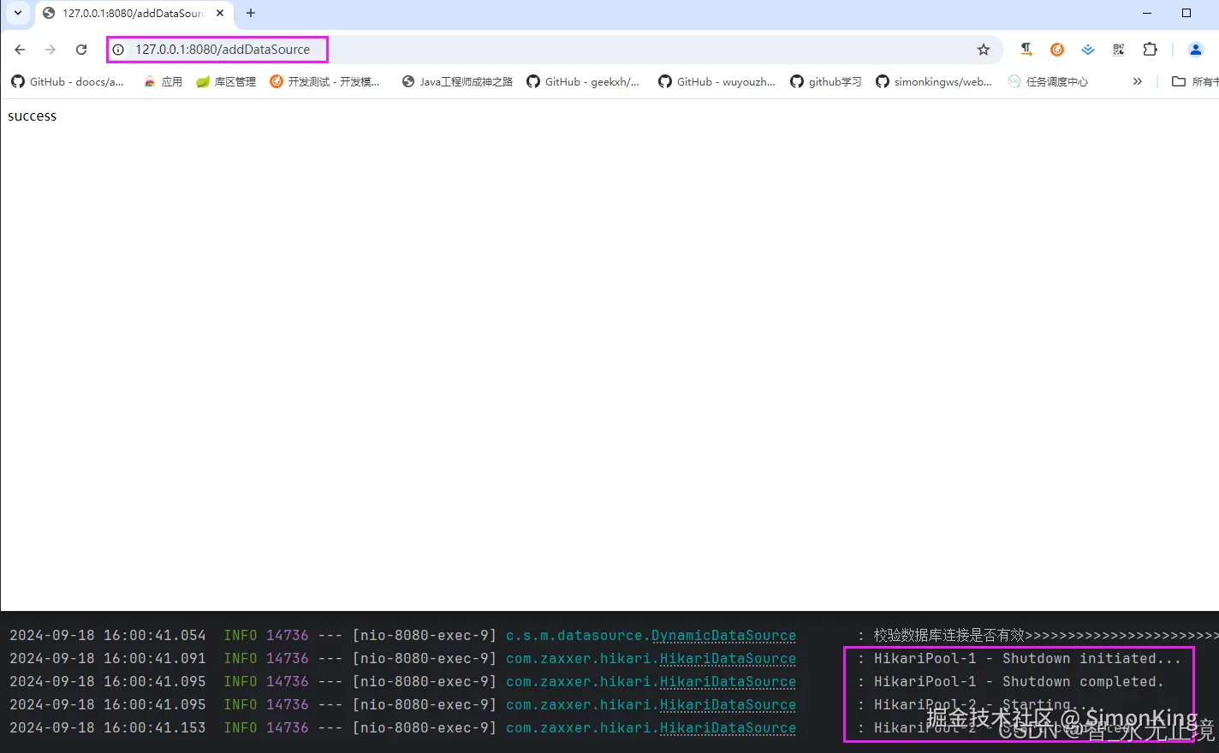This screenshot has height=753, width=1219.
Task: Open the tab search dropdown arrow
Action: [x=18, y=13]
